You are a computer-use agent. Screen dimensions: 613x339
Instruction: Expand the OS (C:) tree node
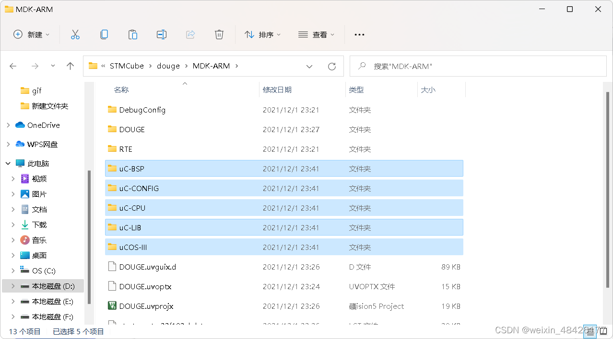point(13,271)
